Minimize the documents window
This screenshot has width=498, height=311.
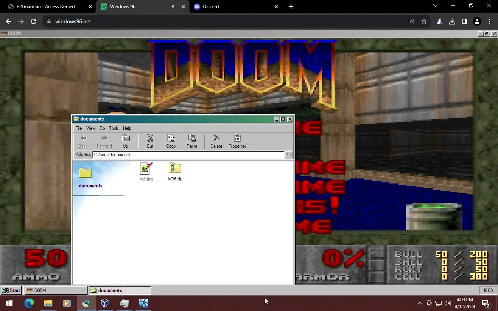click(x=276, y=119)
